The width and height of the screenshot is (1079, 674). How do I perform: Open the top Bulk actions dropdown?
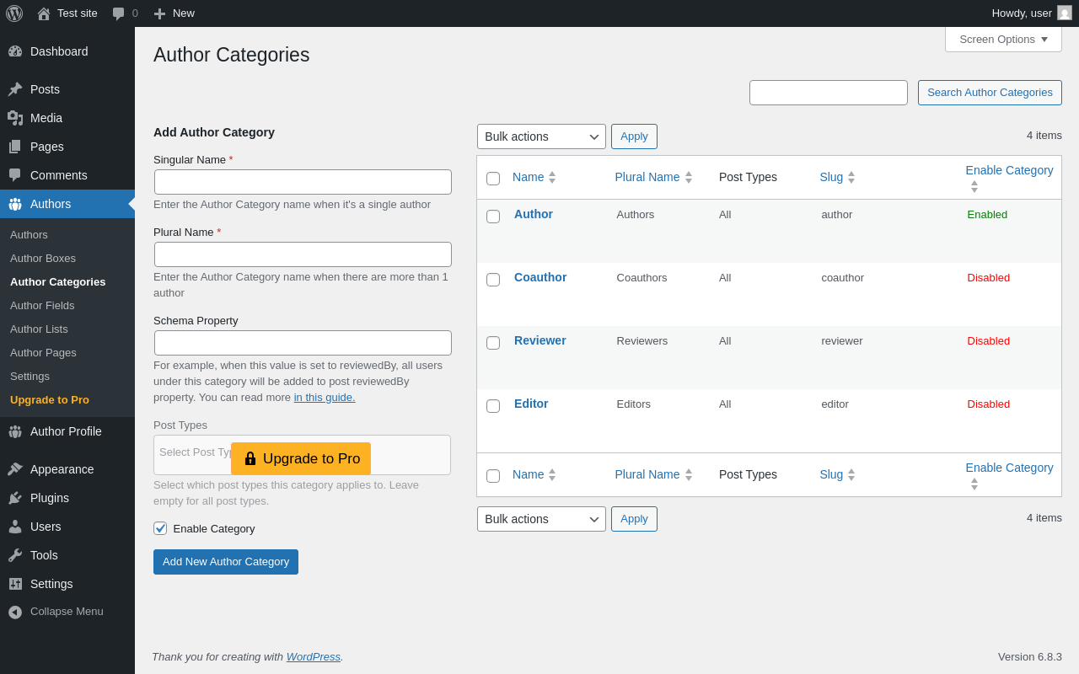coord(541,136)
